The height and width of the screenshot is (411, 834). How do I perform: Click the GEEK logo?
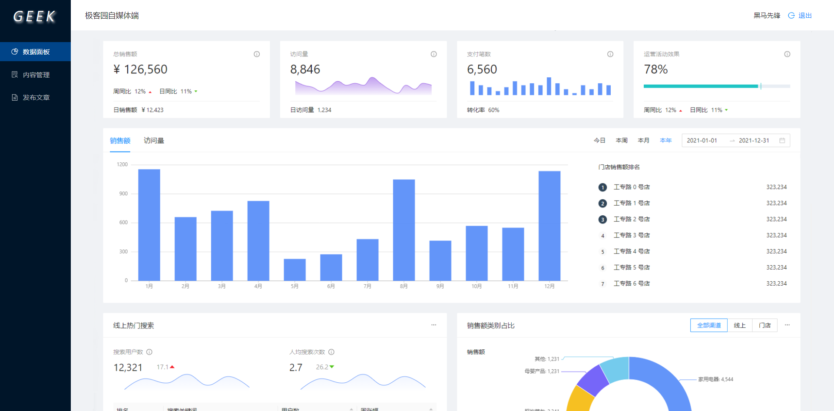[x=34, y=16]
